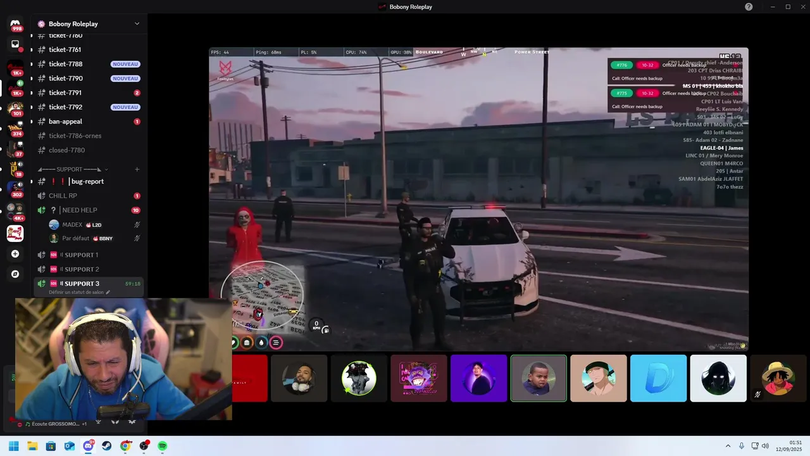Open the server icon with 374 badge
Screen dimensions: 810x456
pyautogui.click(x=15, y=129)
